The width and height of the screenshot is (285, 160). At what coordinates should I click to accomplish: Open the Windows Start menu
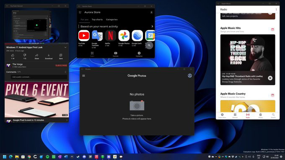click(x=5, y=157)
